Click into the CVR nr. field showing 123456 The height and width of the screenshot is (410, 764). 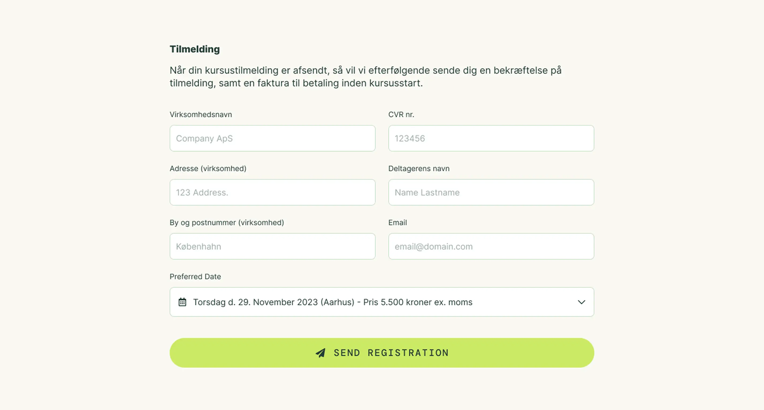pyautogui.click(x=491, y=138)
